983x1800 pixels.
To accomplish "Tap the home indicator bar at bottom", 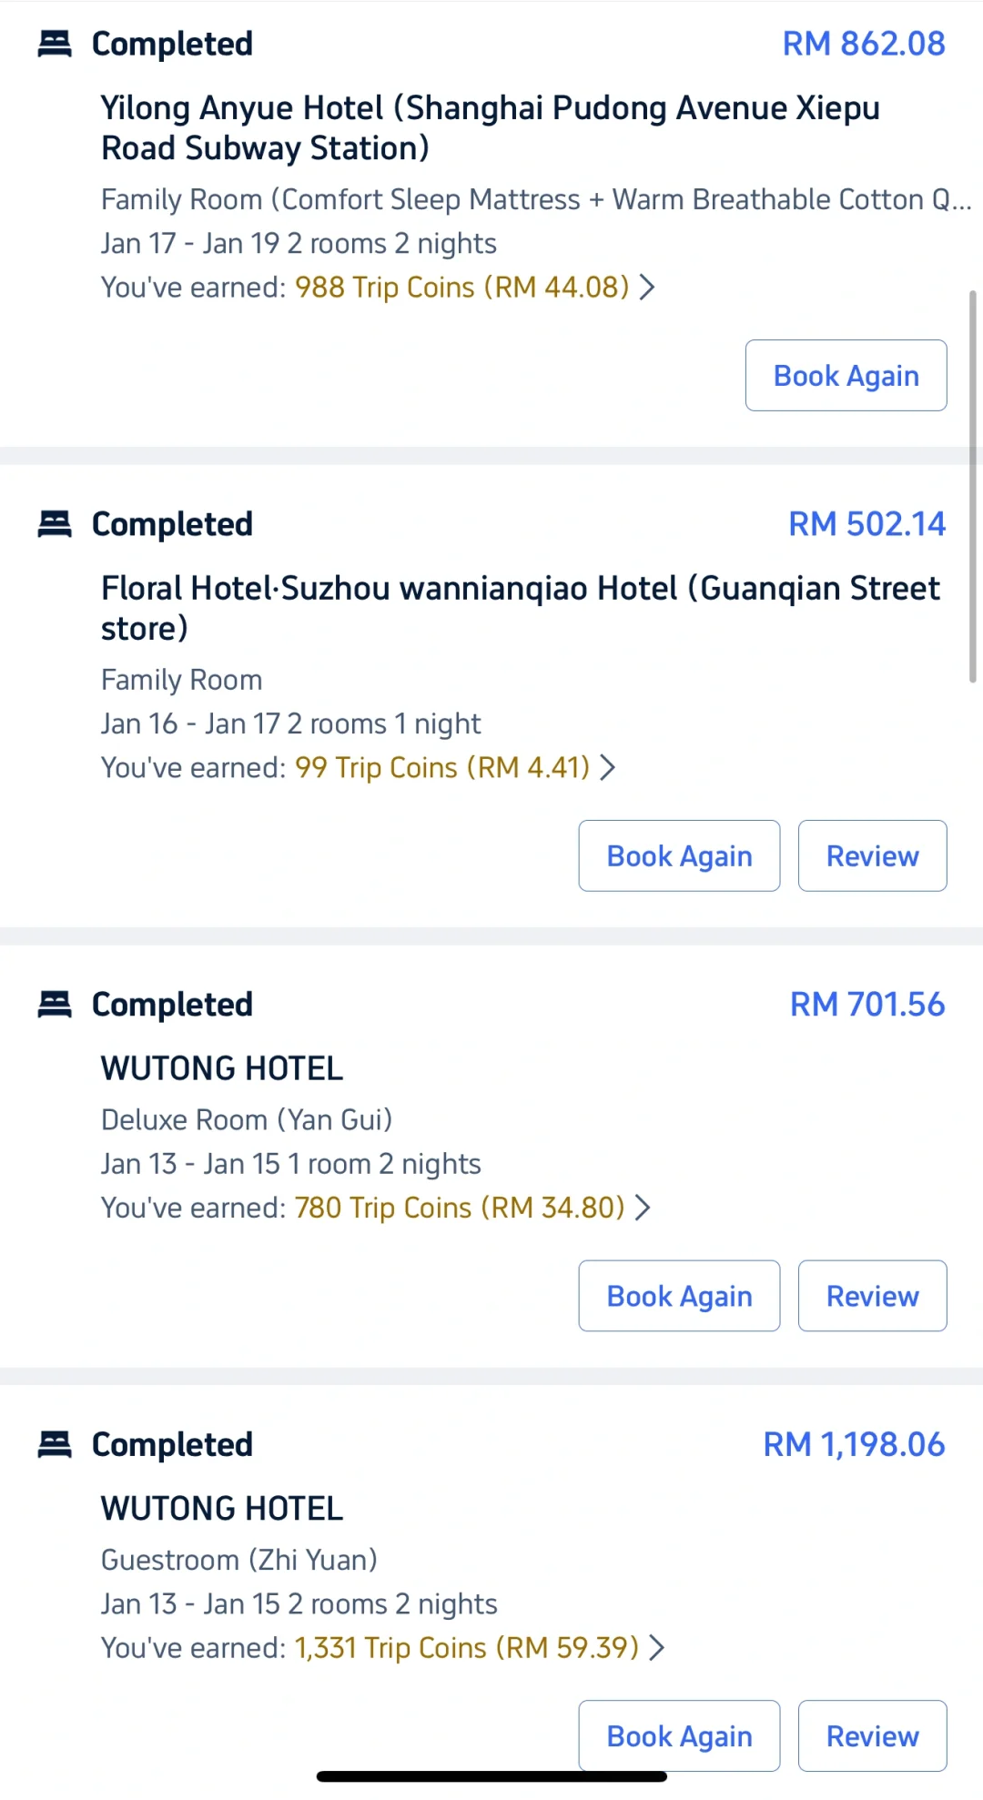I will (491, 1776).
